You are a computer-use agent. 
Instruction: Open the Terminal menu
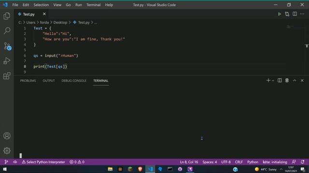coord(93,5)
